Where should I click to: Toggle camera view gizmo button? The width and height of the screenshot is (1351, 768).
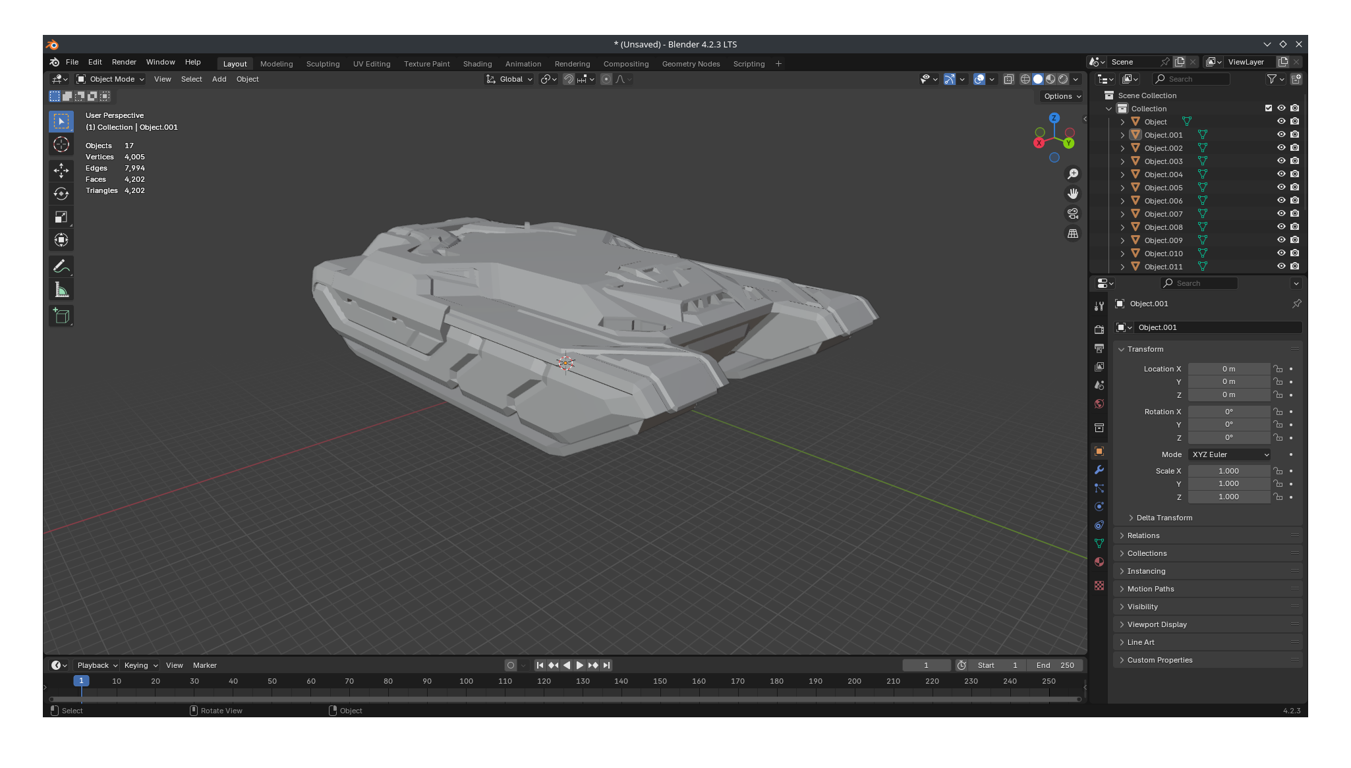(1073, 213)
